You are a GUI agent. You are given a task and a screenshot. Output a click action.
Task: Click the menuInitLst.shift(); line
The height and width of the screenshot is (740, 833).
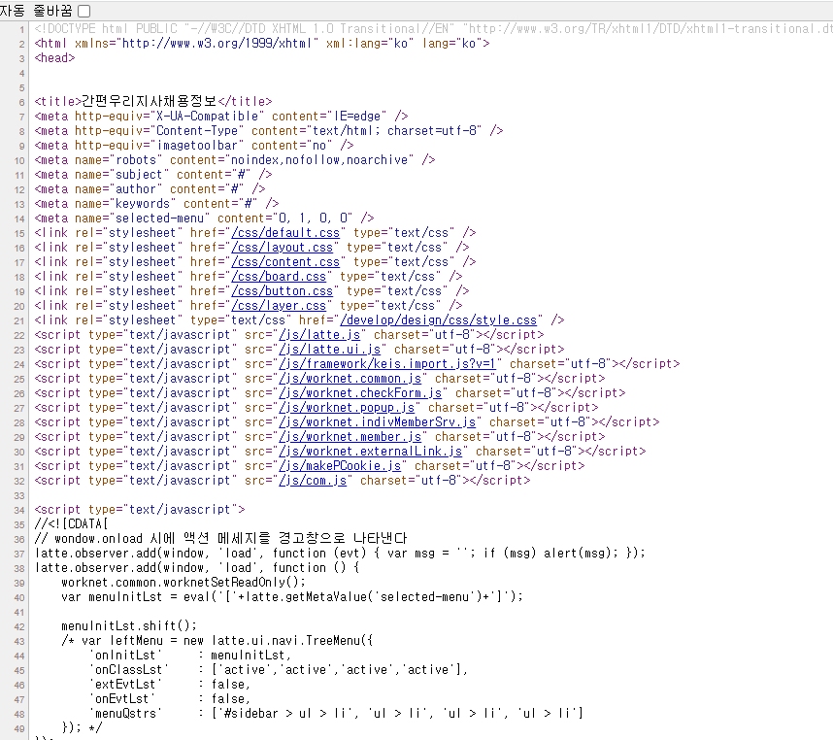(129, 625)
